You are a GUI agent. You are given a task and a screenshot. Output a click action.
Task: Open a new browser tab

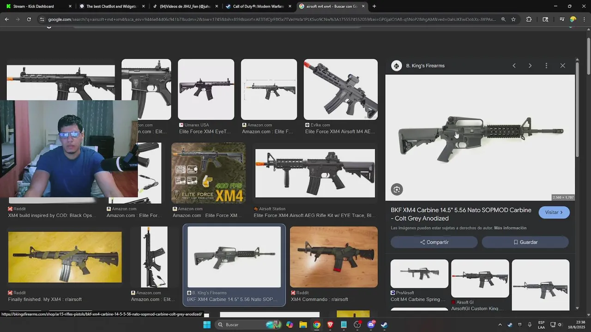point(374,6)
